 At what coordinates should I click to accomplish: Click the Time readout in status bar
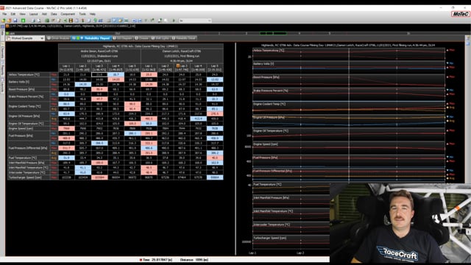(x=157, y=260)
